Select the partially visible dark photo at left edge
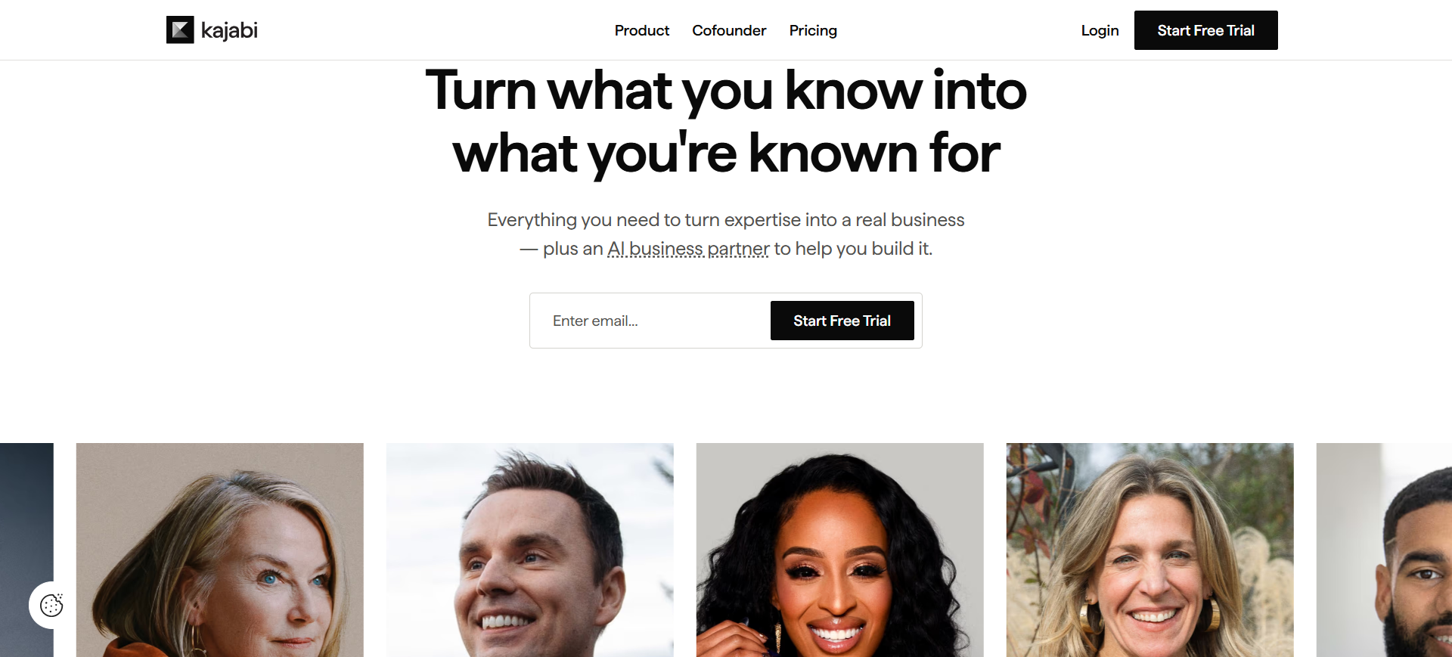 pyautogui.click(x=26, y=550)
